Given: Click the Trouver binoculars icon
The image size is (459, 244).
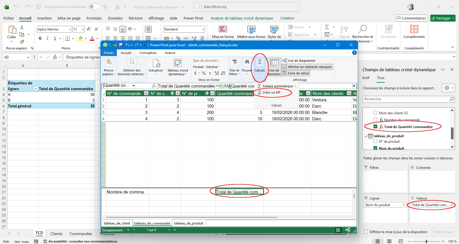Looking at the screenshot, I should tap(247, 62).
